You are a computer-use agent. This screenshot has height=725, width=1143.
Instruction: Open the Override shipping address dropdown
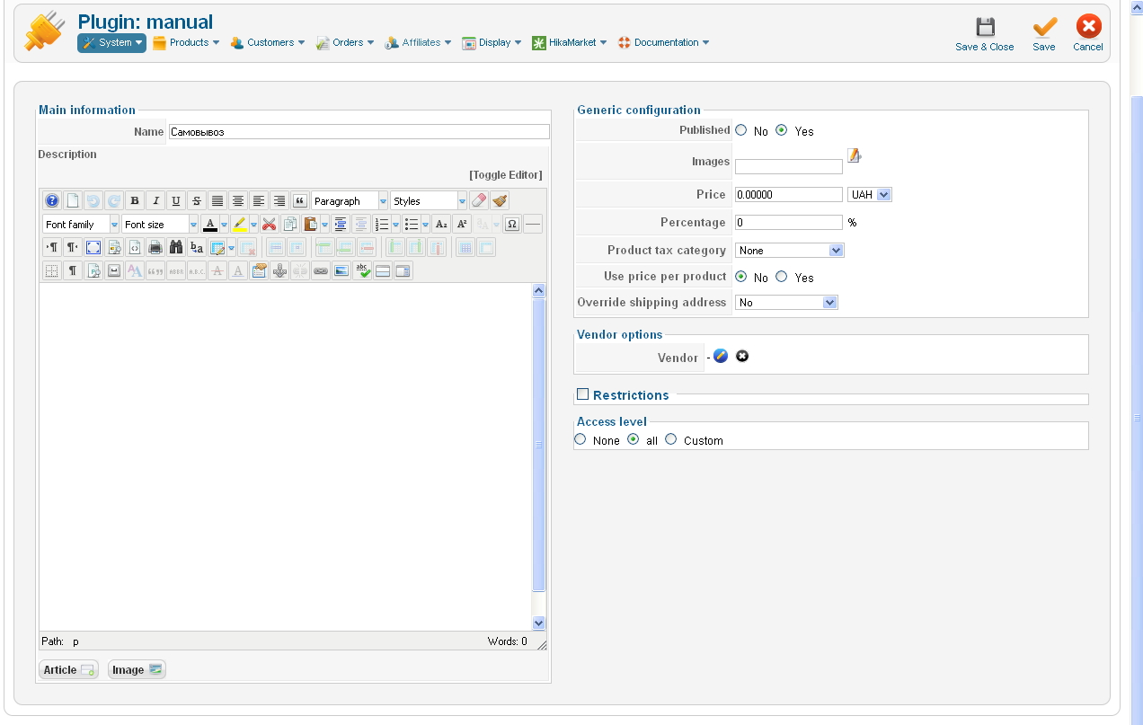(786, 303)
